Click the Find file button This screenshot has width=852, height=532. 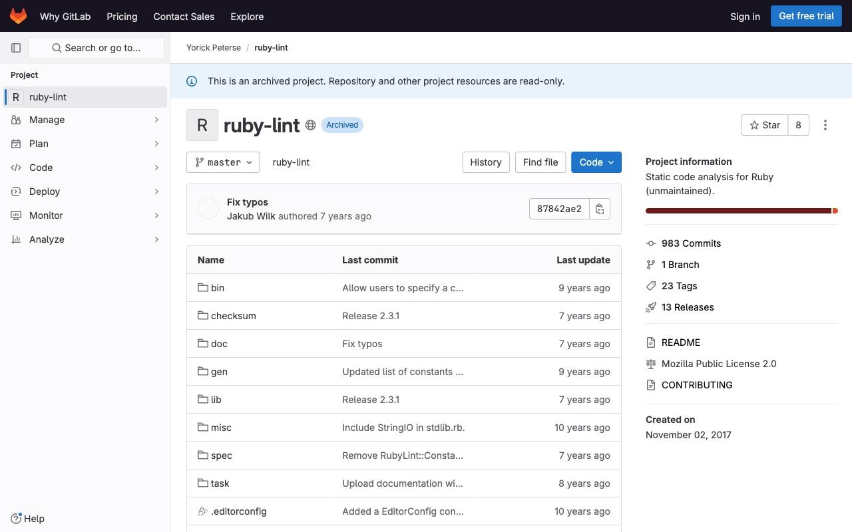(540, 162)
